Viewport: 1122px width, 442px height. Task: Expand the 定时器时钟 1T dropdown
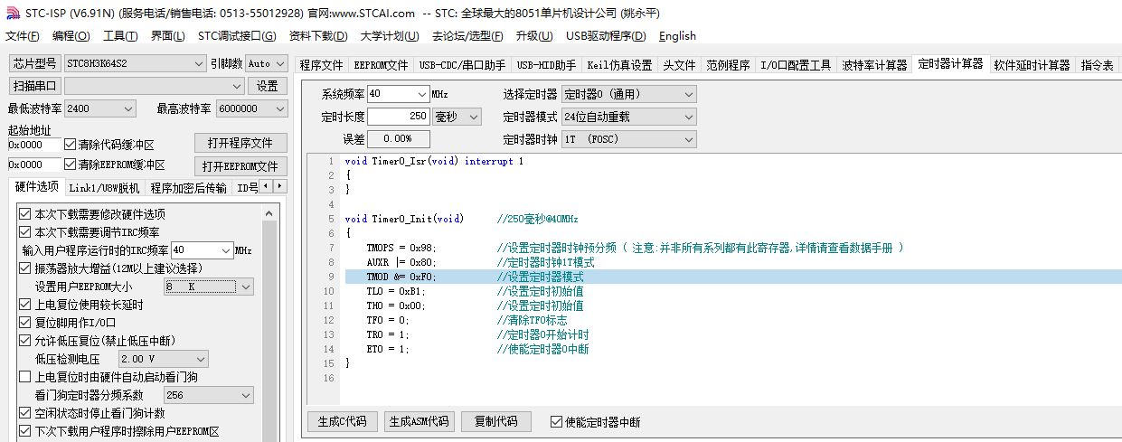690,139
